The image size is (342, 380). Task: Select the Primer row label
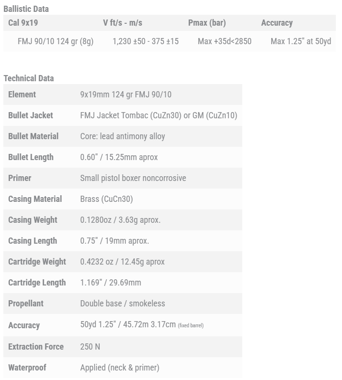click(x=19, y=178)
